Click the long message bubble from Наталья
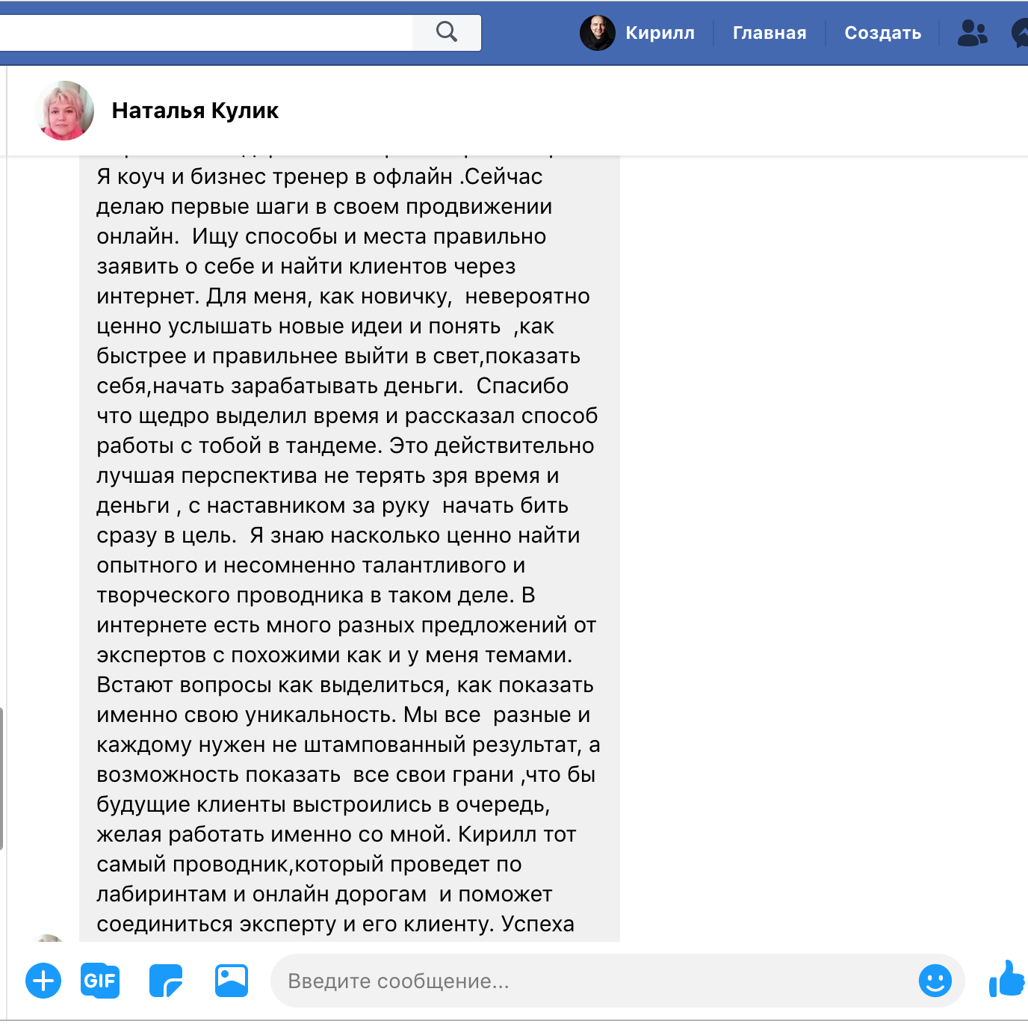This screenshot has width=1028, height=1024. pyautogui.click(x=349, y=549)
